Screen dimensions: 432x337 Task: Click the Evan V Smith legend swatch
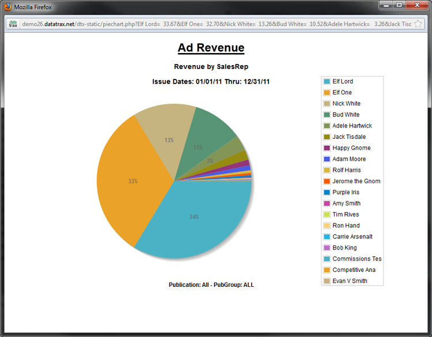327,281
